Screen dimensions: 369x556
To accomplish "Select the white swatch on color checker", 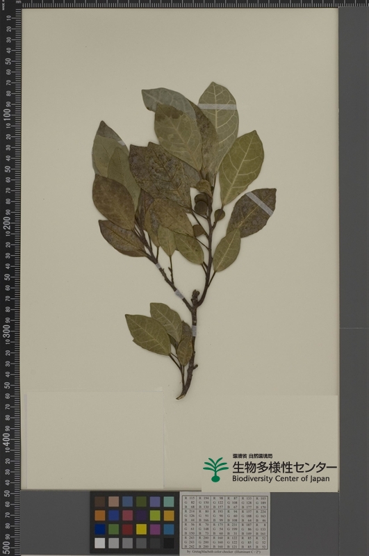I will click(x=99, y=543).
